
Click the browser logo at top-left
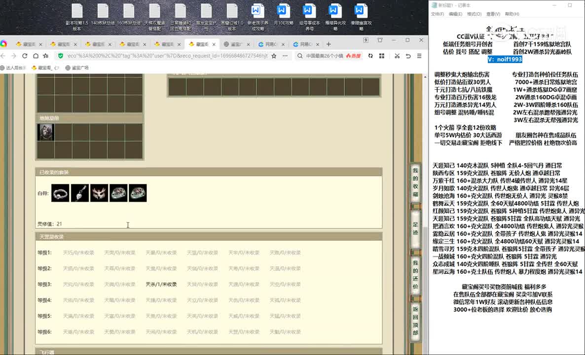pyautogui.click(x=3, y=44)
